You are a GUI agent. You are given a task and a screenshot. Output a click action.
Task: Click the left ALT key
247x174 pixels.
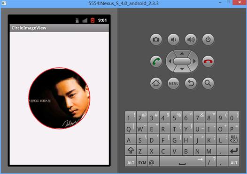click(131, 161)
